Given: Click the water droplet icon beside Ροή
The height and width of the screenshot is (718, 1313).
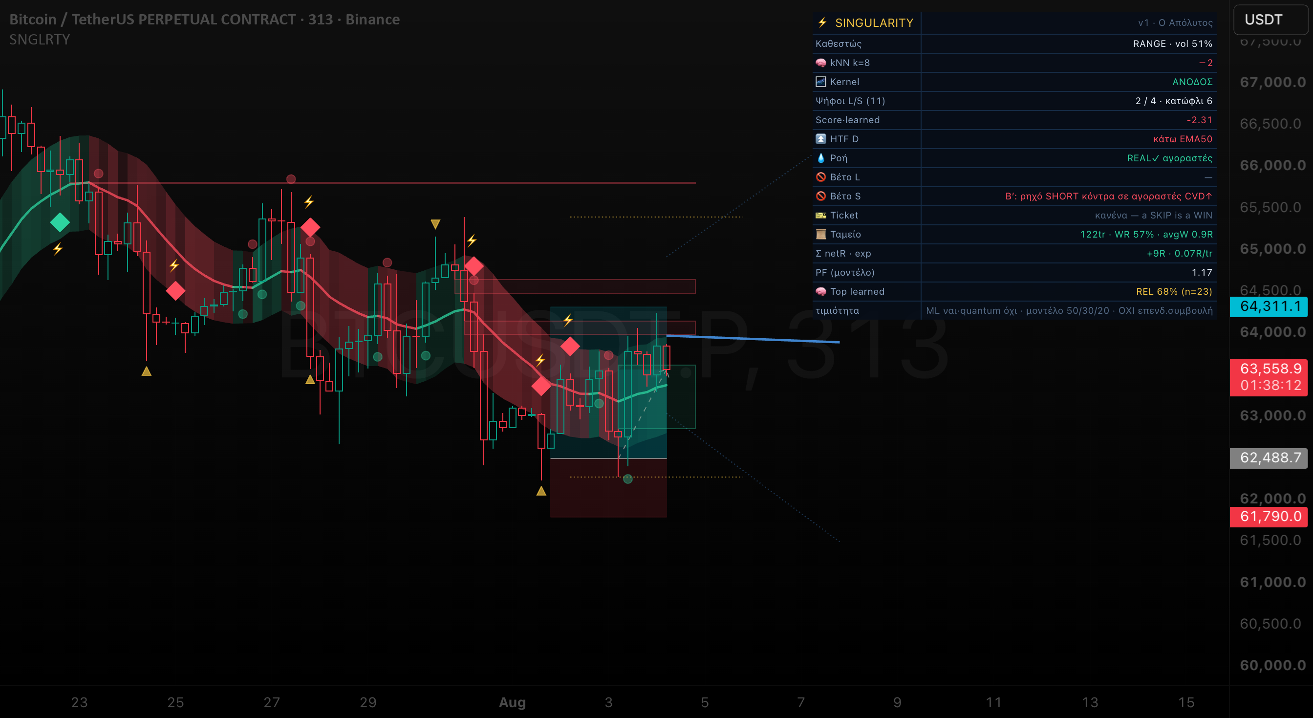Looking at the screenshot, I should [x=820, y=158].
